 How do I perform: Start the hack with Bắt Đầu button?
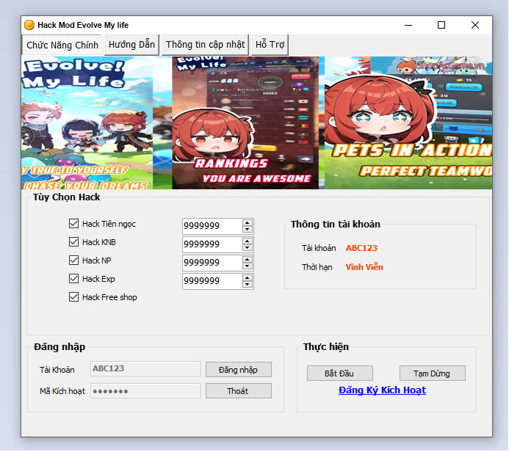pos(340,373)
